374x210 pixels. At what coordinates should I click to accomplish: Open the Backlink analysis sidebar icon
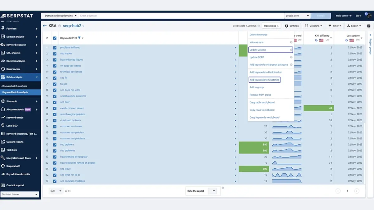coord(3,61)
